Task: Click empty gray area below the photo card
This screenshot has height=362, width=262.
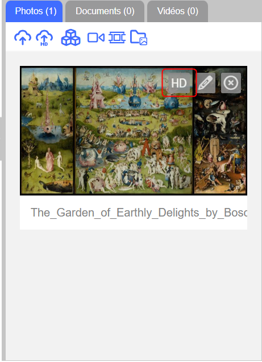Action: (134, 293)
